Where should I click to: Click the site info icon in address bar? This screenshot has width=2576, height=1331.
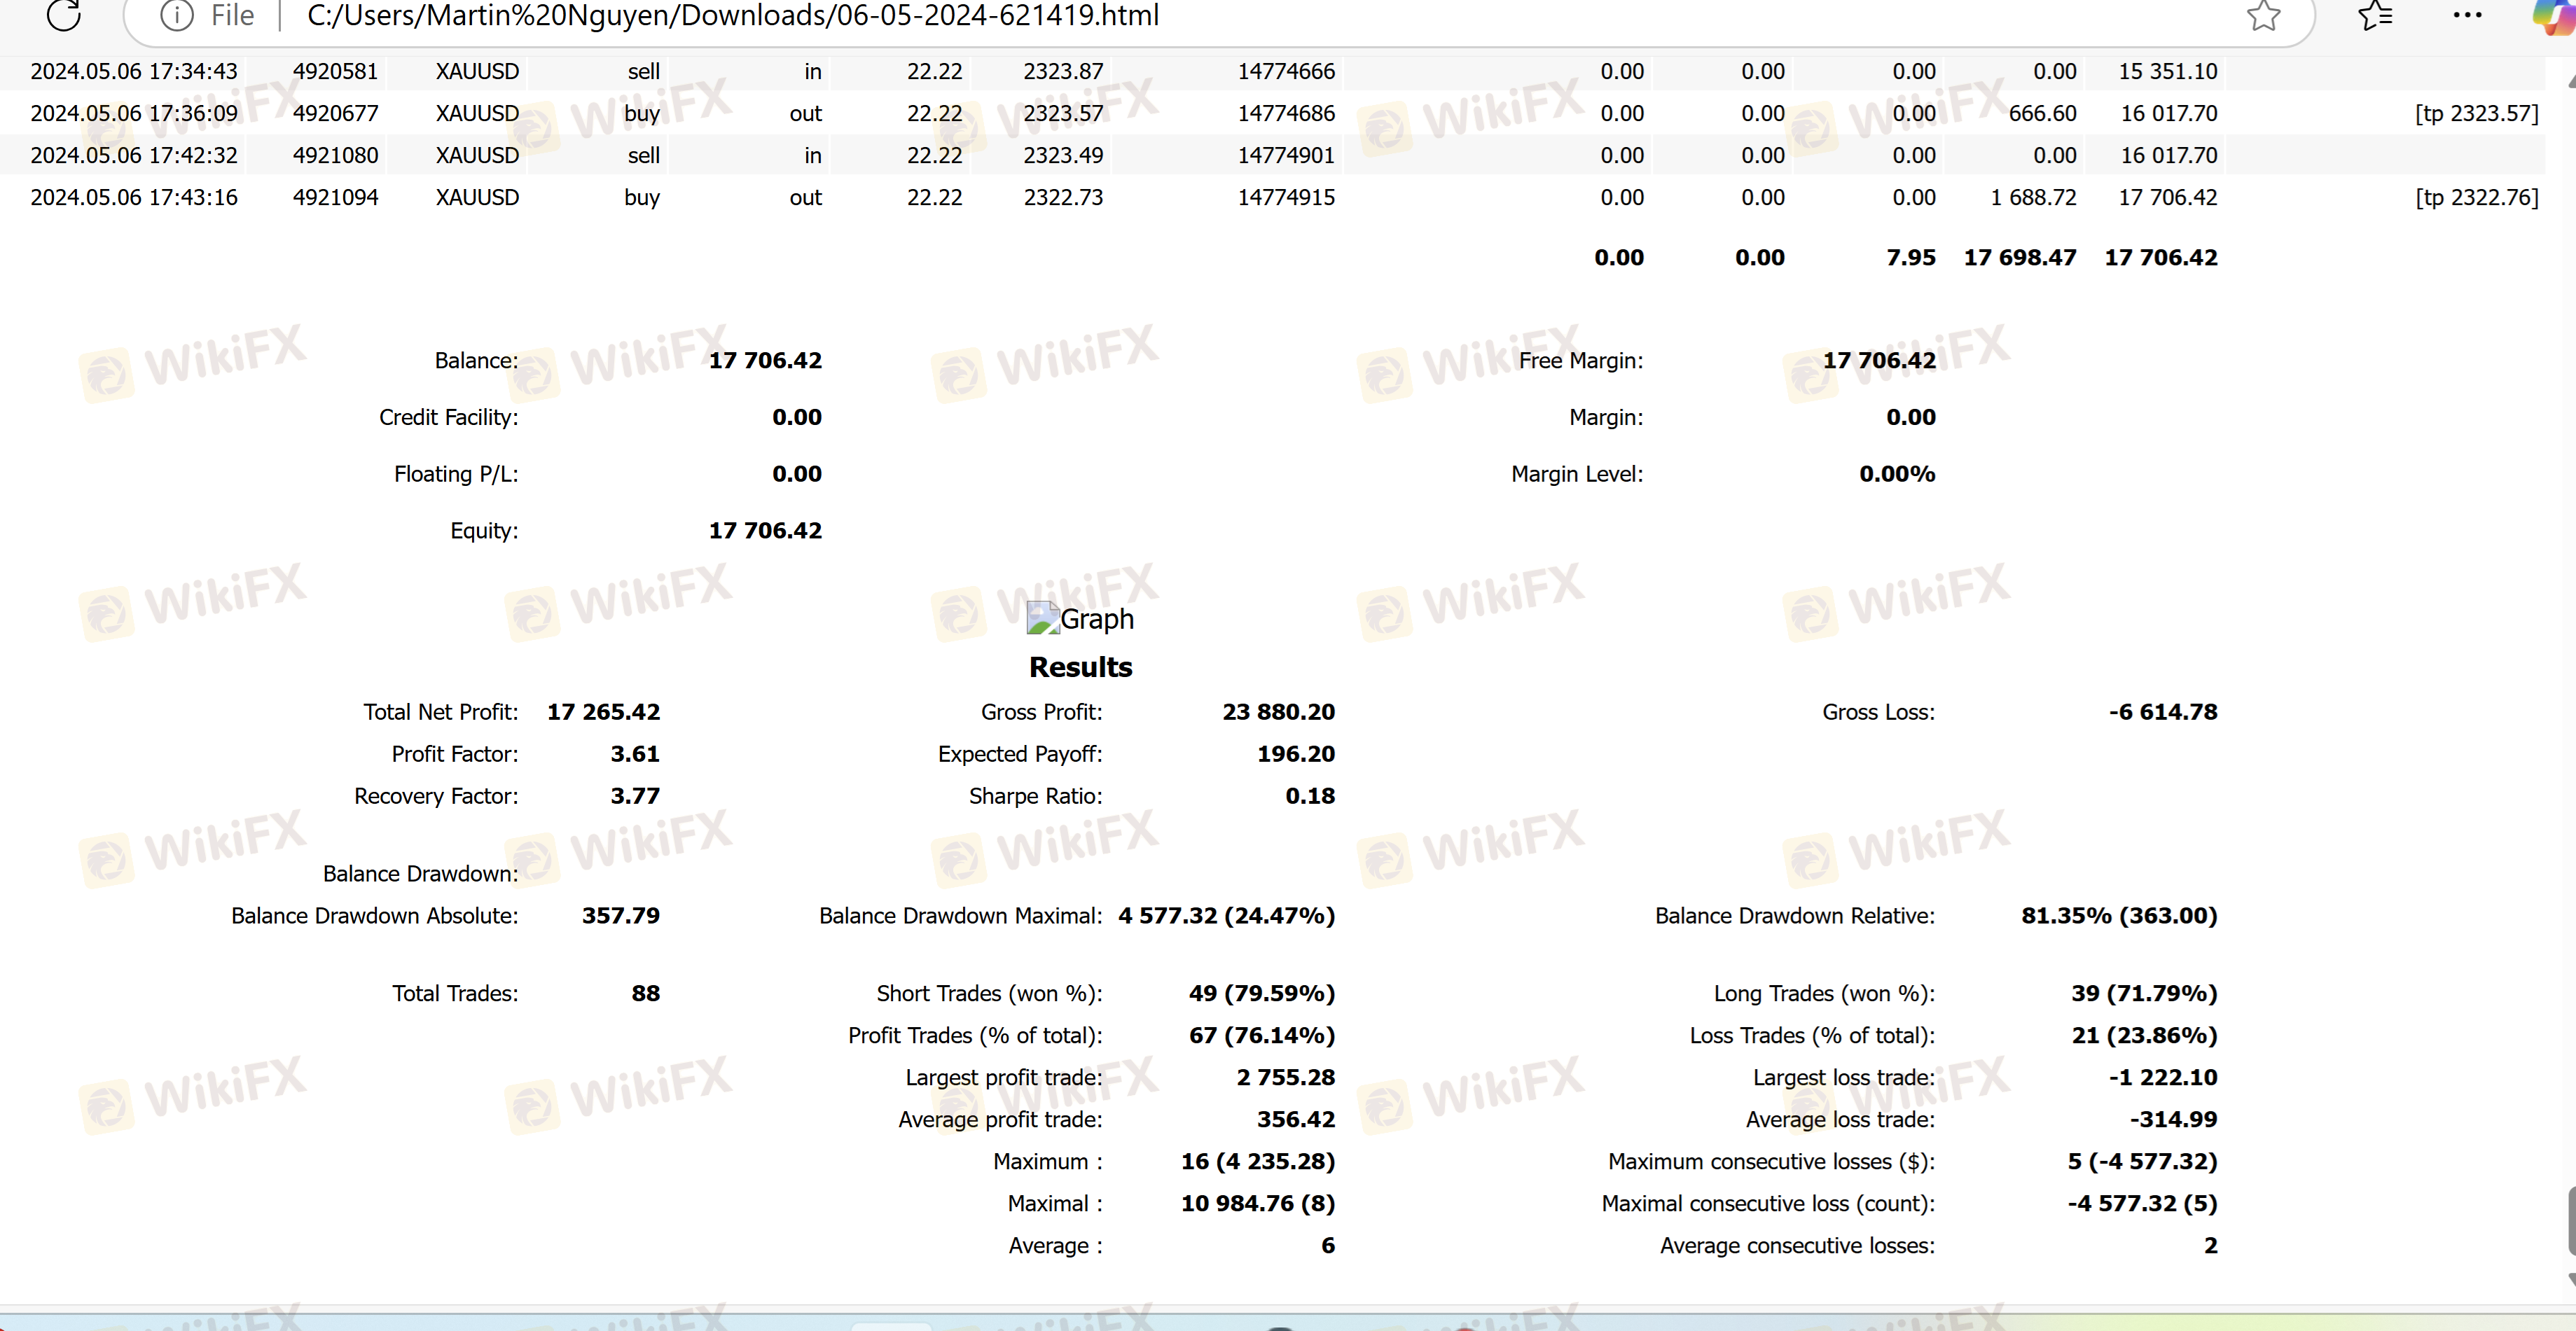click(176, 15)
